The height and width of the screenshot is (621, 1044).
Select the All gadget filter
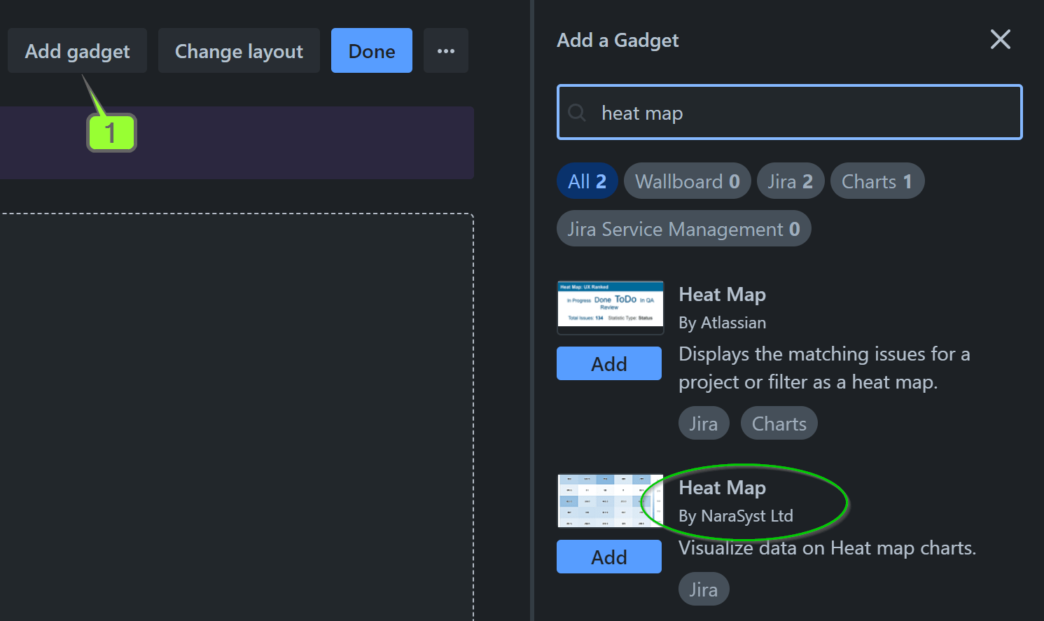point(587,181)
